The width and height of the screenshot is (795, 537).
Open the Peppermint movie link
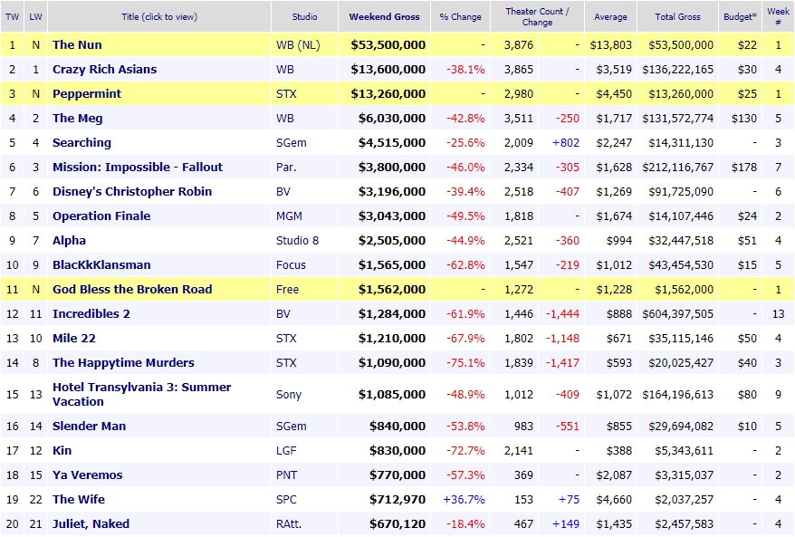(x=87, y=94)
